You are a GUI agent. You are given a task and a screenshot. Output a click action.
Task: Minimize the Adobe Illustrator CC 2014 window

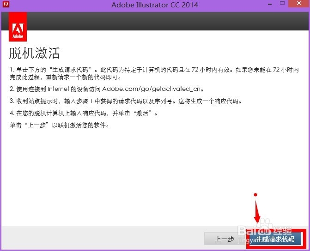(270, 4)
